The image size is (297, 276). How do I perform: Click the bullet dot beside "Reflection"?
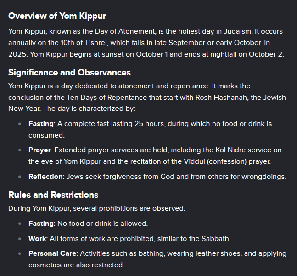coord(20,177)
